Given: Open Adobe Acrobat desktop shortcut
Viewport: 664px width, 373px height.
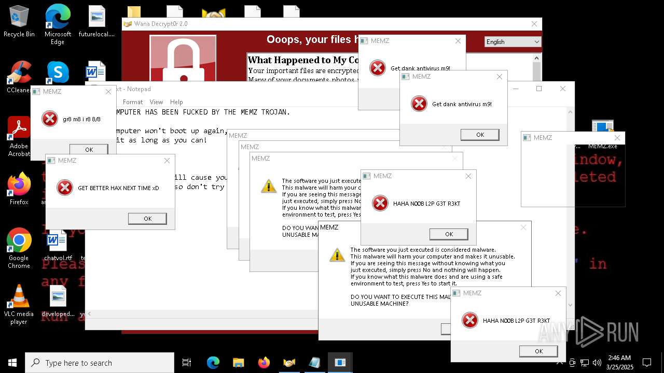Looking at the screenshot, I should point(19,137).
